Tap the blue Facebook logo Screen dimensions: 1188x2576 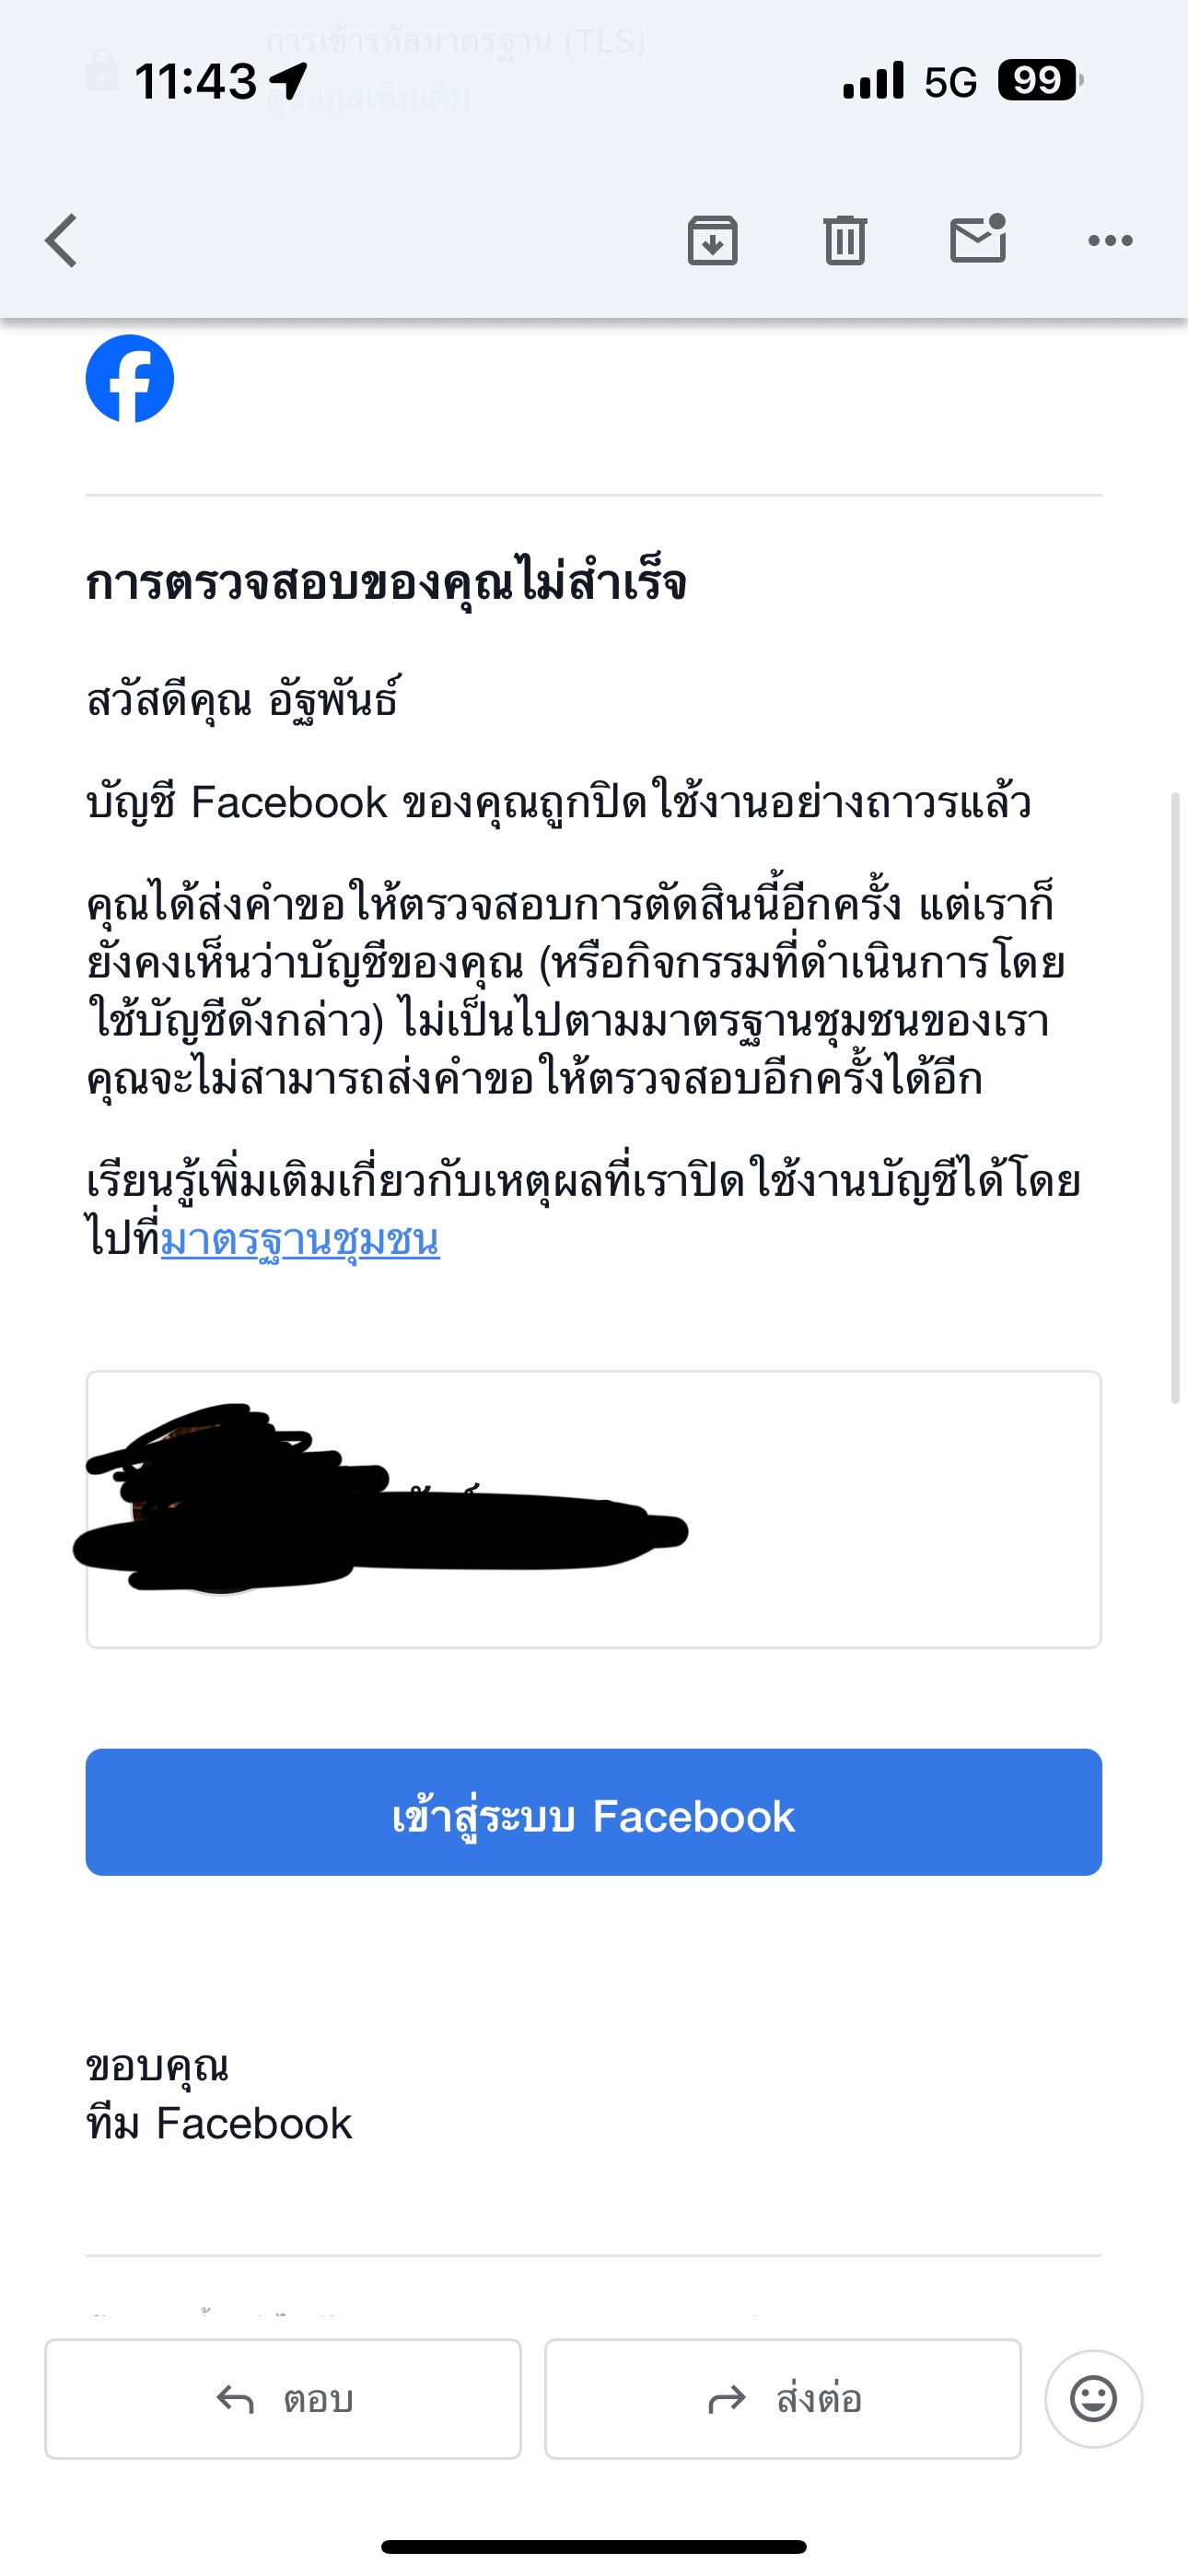(130, 378)
